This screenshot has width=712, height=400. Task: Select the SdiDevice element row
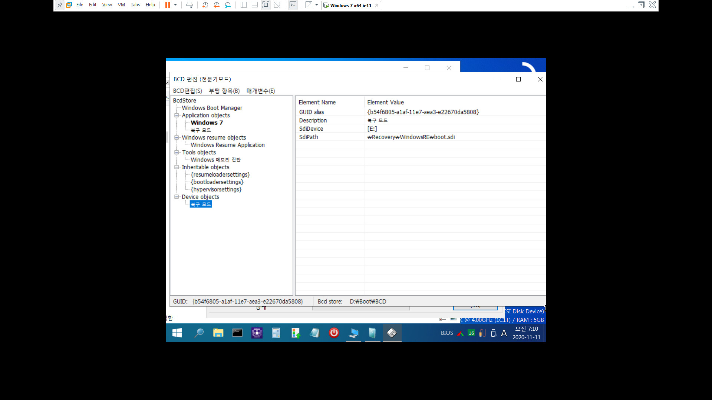pos(421,129)
